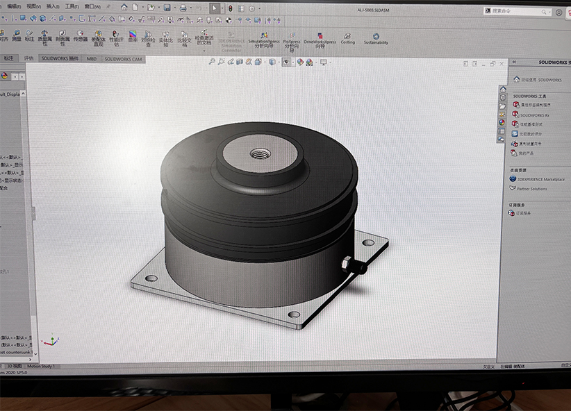Click the user login icon near search
The image size is (571, 411).
[558, 12]
